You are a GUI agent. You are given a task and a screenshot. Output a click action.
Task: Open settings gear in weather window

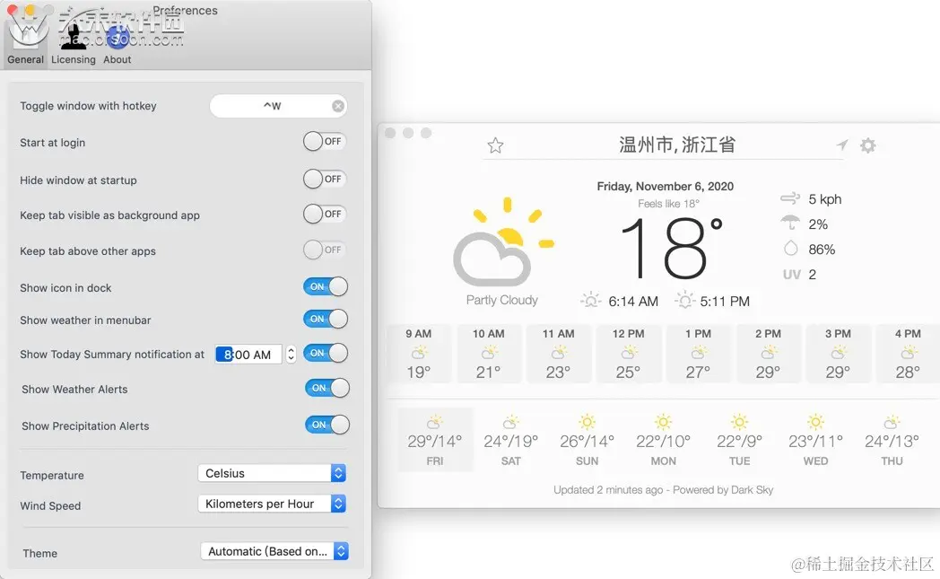[867, 145]
